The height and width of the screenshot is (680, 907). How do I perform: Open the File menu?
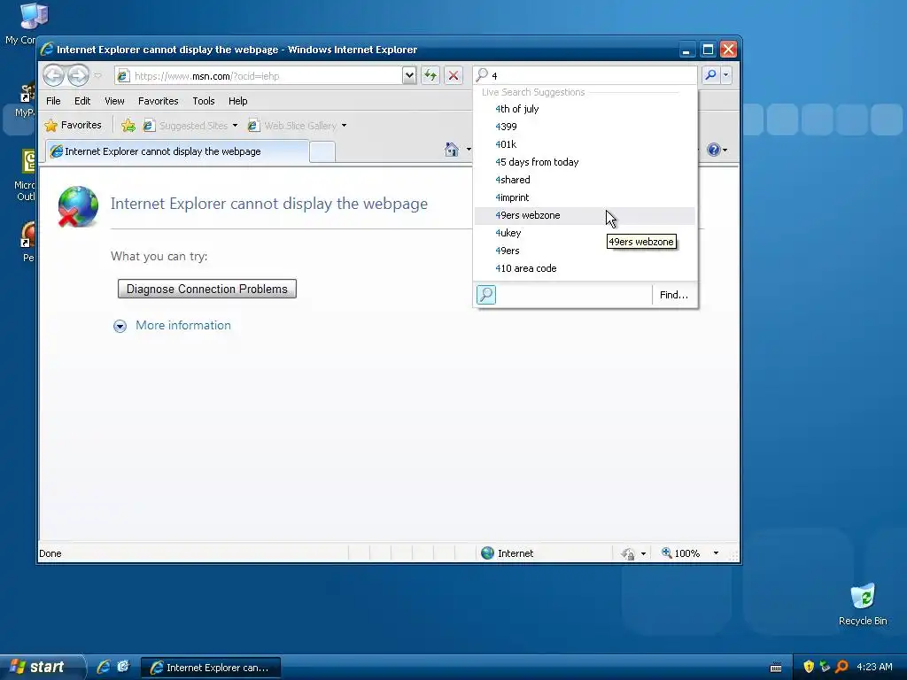coord(53,101)
